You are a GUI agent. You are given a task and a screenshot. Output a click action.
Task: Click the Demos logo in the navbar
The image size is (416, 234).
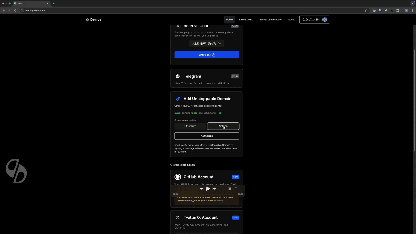[x=94, y=19]
